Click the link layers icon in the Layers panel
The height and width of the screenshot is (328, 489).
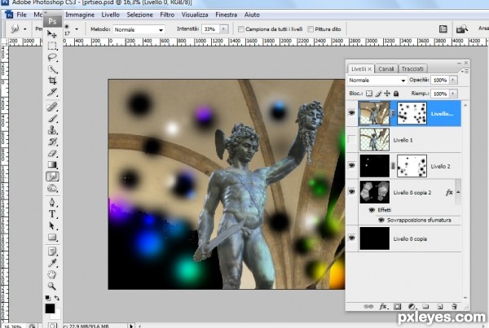tap(368, 307)
